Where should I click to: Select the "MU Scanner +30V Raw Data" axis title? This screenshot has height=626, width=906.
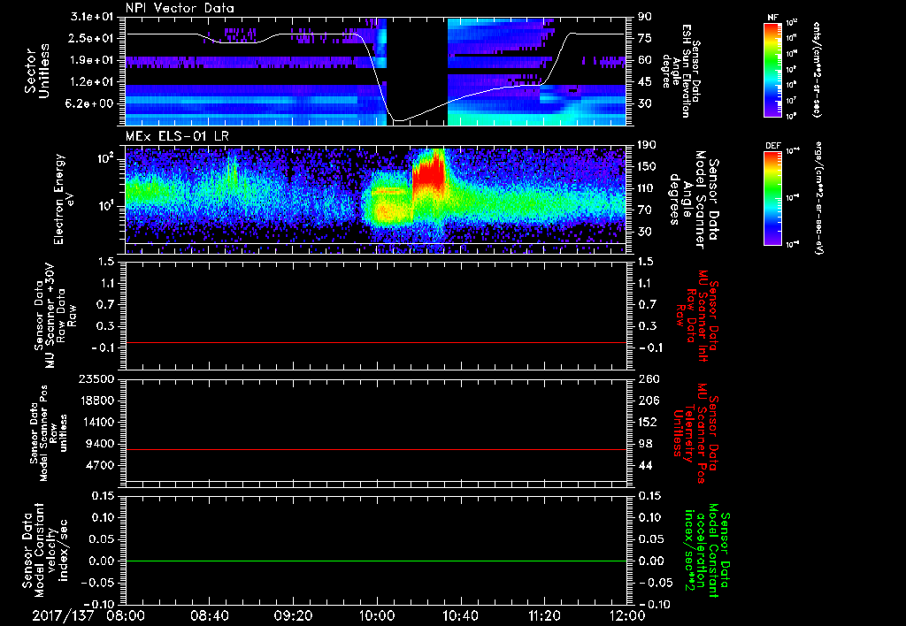point(55,316)
